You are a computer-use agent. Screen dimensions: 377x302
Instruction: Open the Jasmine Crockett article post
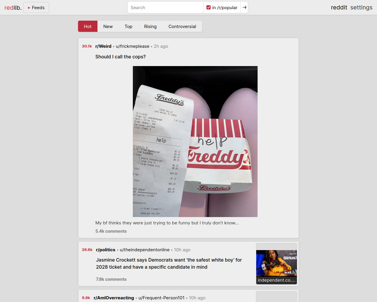pyautogui.click(x=169, y=263)
